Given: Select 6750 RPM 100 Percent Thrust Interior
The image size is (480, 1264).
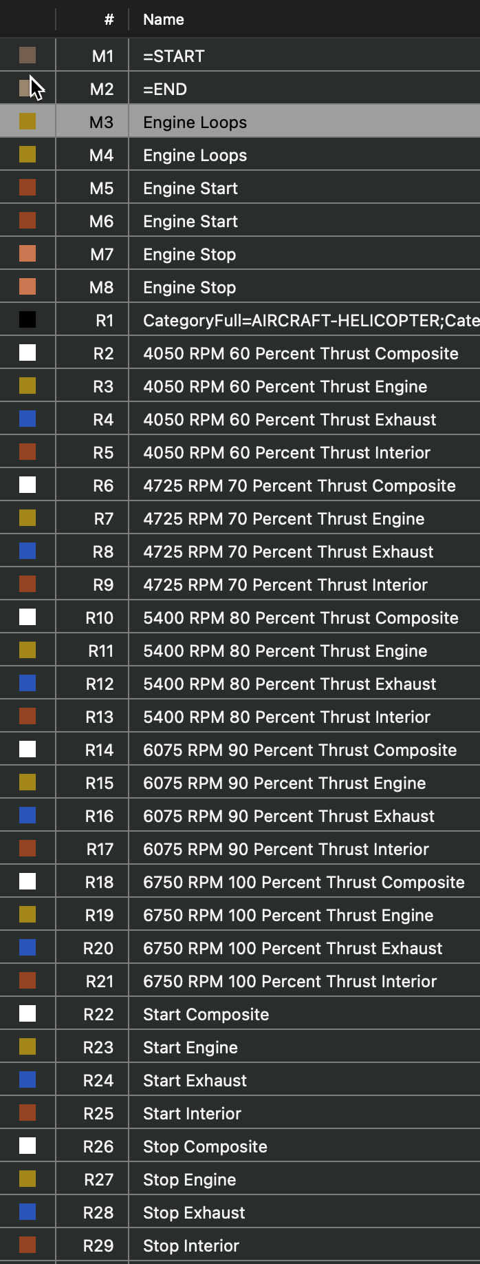Looking at the screenshot, I should [290, 982].
